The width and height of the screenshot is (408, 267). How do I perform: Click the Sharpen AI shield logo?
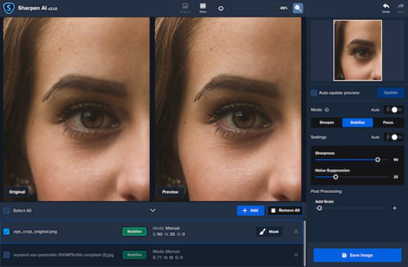tap(9, 8)
